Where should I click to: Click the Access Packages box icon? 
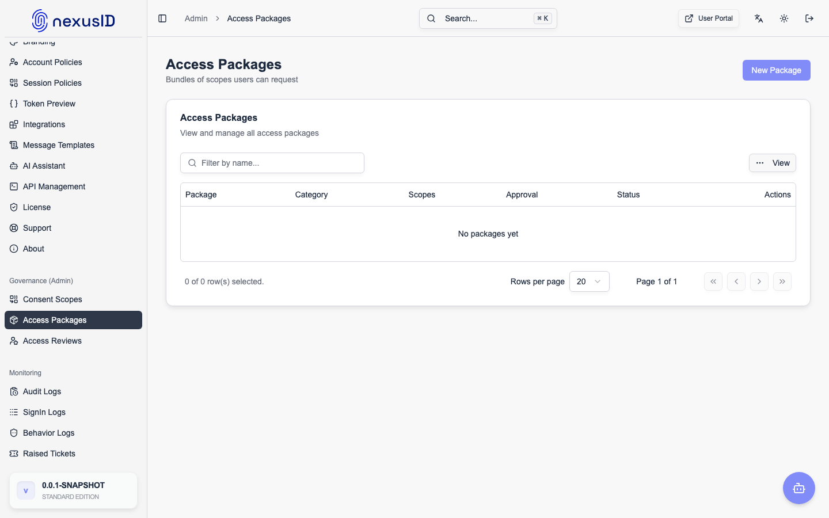click(x=14, y=320)
